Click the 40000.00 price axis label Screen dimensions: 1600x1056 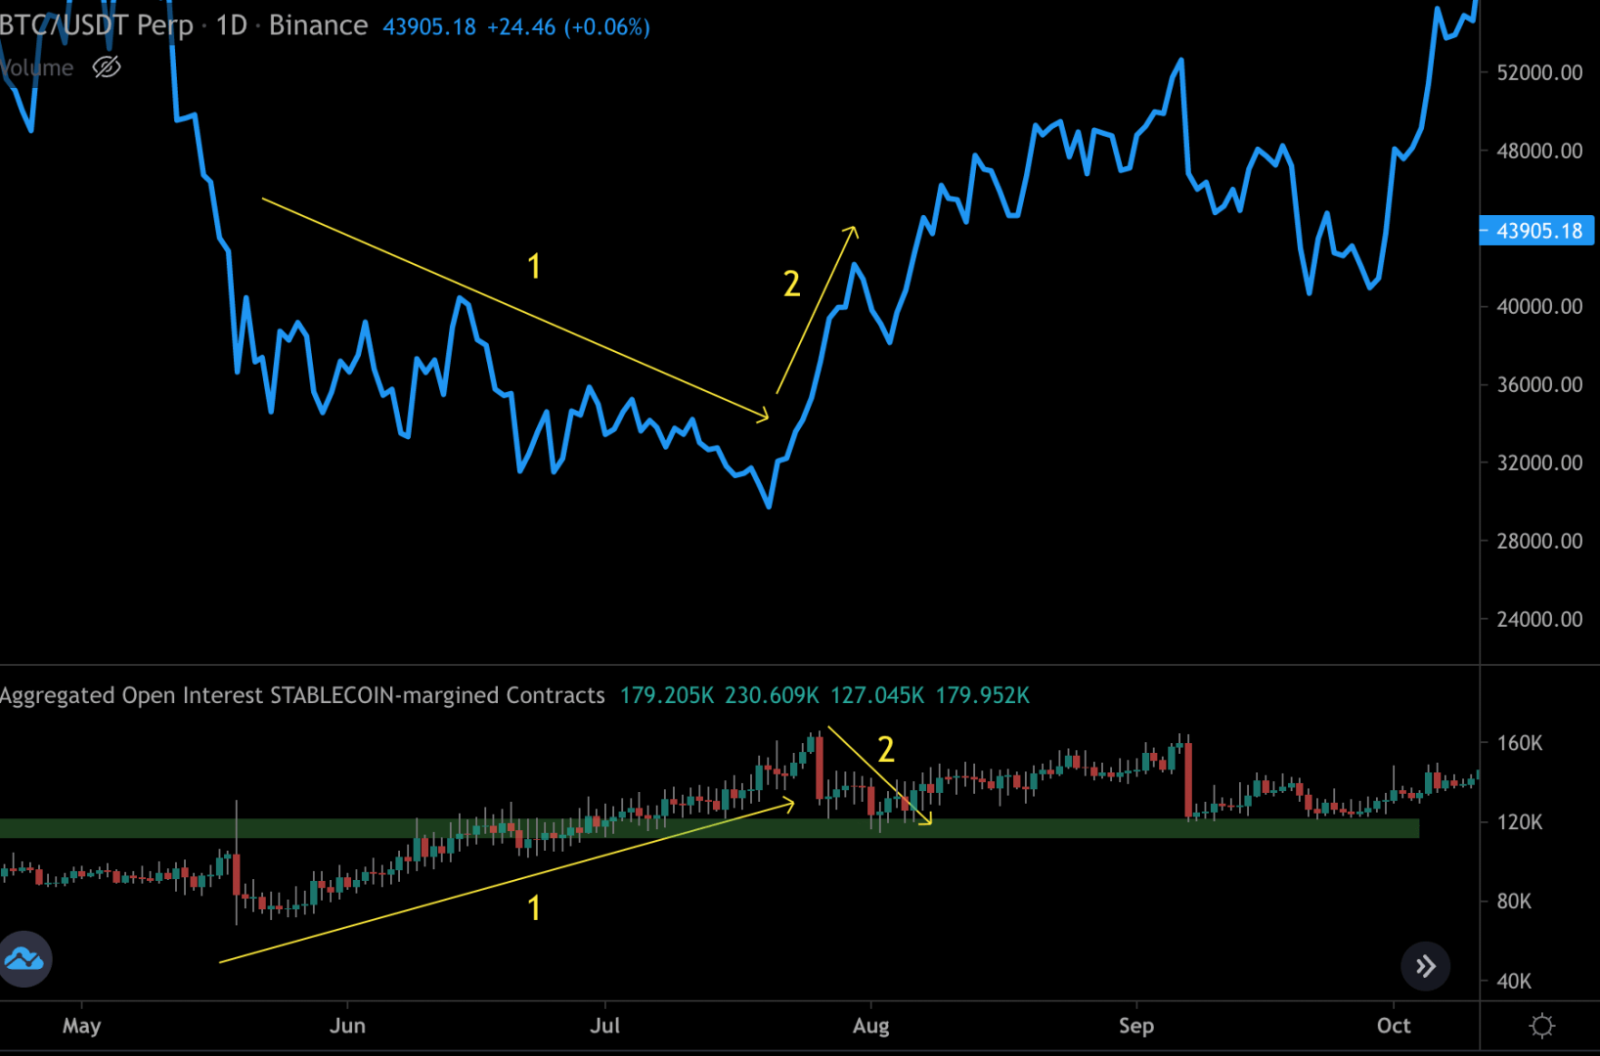point(1539,306)
